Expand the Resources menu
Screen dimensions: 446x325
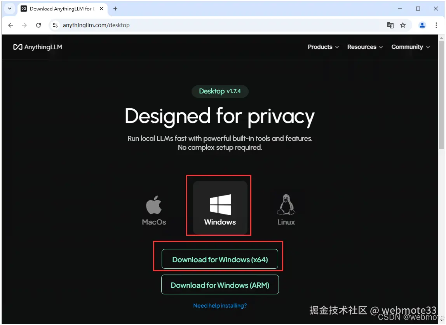tap(365, 47)
